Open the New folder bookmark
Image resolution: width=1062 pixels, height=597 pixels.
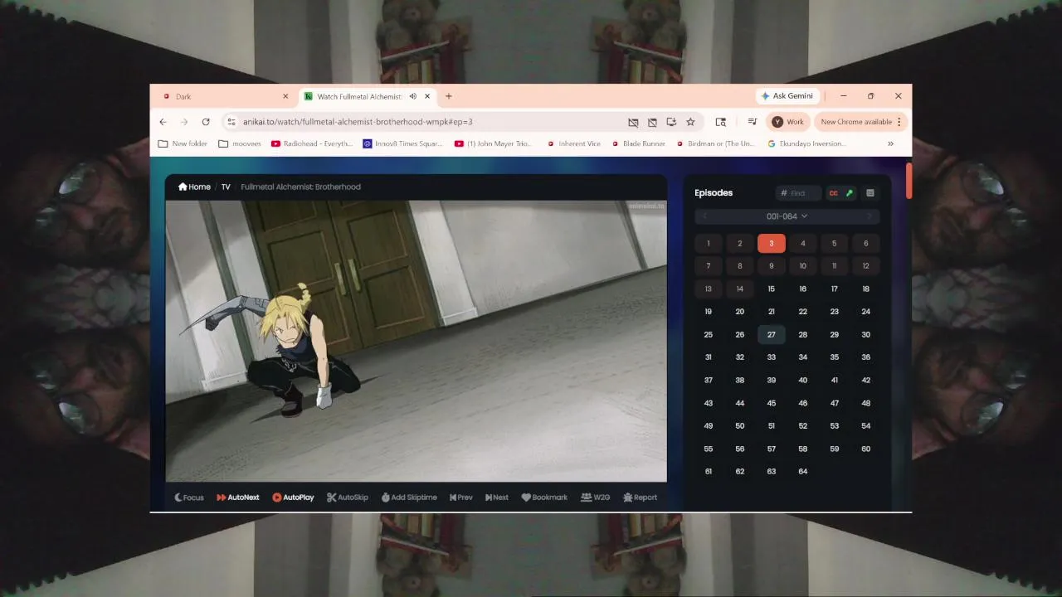183,143
